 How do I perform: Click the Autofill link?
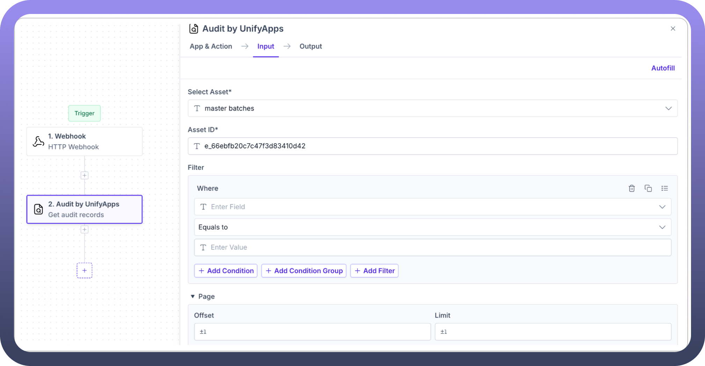[663, 68]
